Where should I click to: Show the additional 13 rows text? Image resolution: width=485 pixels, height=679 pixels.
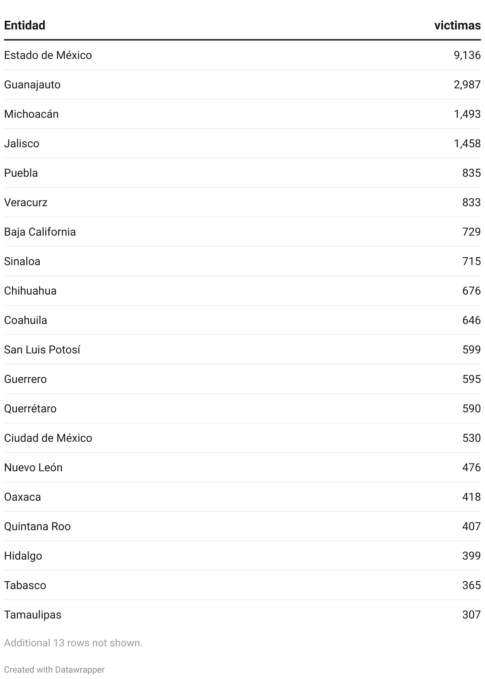(73, 643)
